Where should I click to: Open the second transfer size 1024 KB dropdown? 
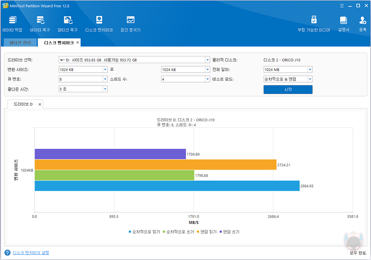[207, 70]
